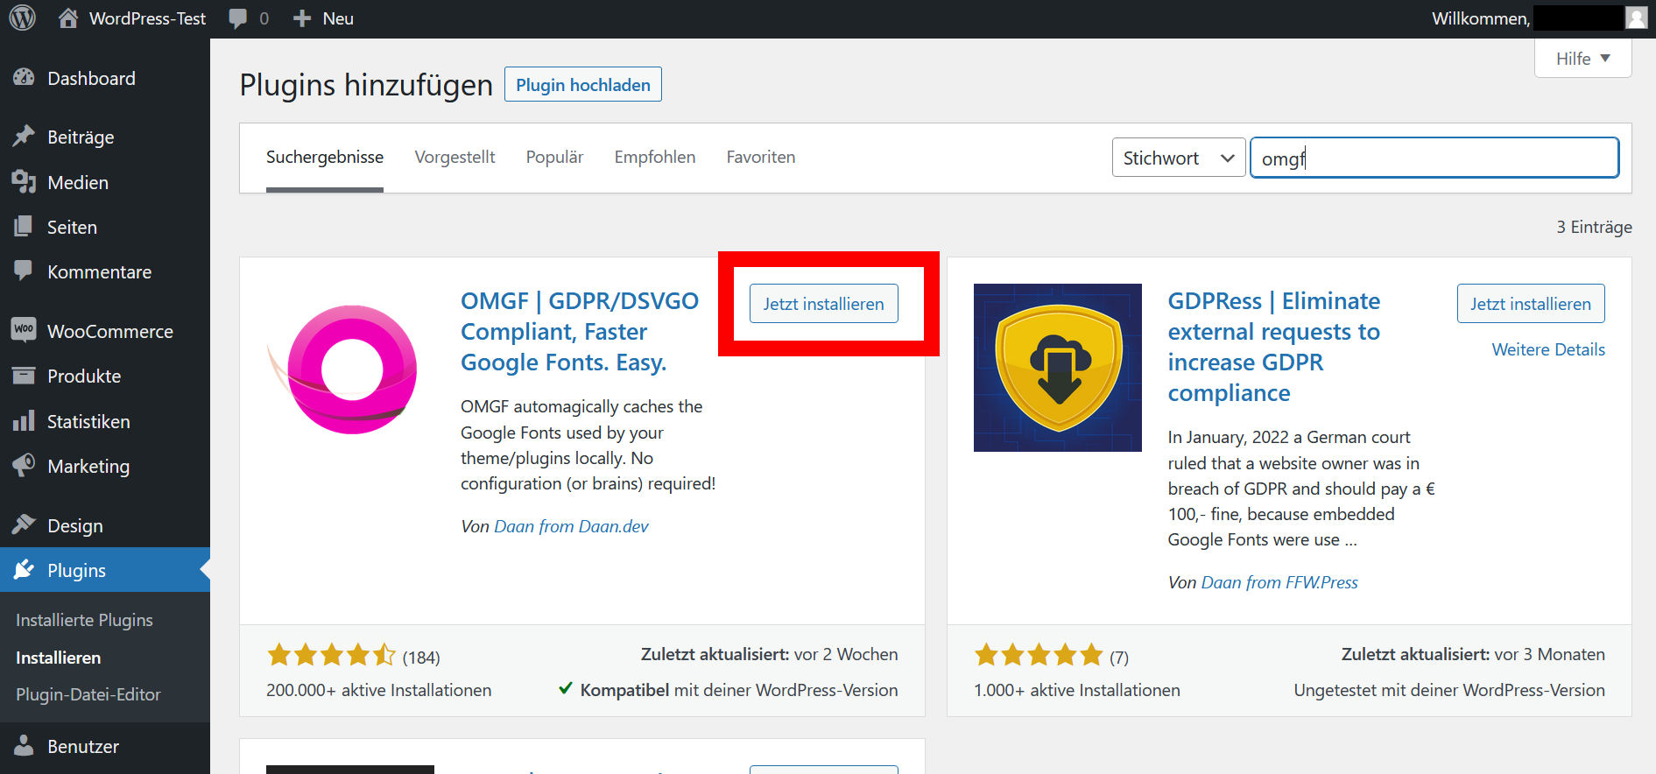Click into the plugin search field
Screen dimensions: 1656x774
click(1434, 158)
